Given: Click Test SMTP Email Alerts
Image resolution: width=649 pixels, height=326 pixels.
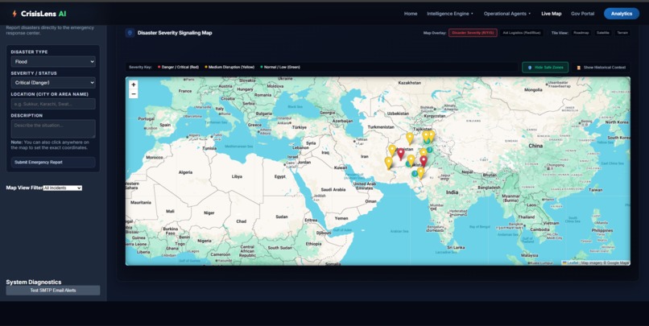Looking at the screenshot, I should 53,291.
